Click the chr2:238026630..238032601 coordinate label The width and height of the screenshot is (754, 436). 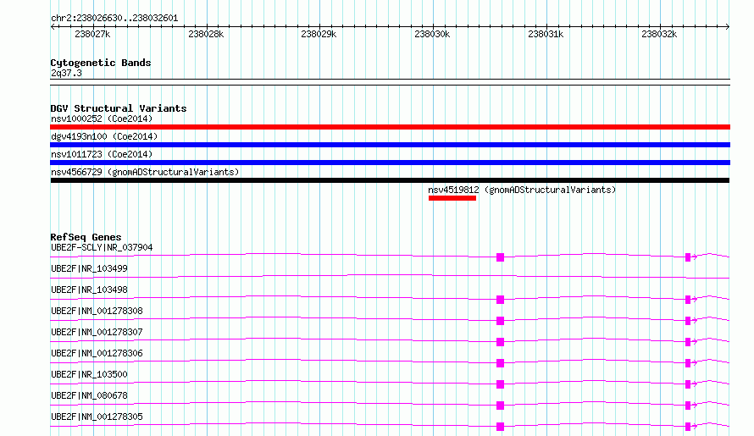click(114, 18)
